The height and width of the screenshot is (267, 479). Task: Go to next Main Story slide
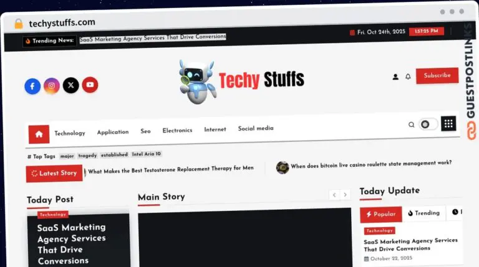[x=345, y=194]
